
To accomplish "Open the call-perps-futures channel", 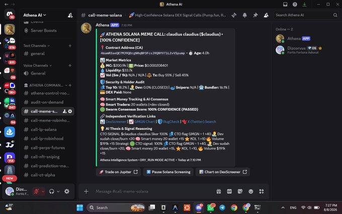I will coord(48,148).
